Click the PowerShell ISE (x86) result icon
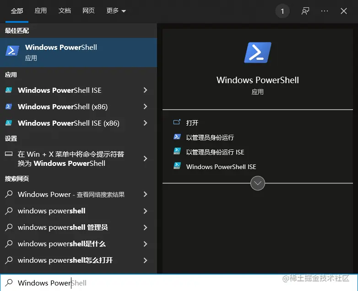The image size is (358, 291). click(9, 123)
